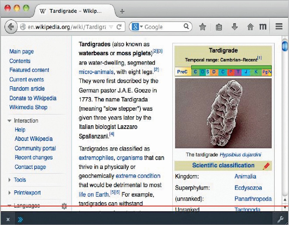Select the J period in timeline
289x225 pixels.
(246, 72)
